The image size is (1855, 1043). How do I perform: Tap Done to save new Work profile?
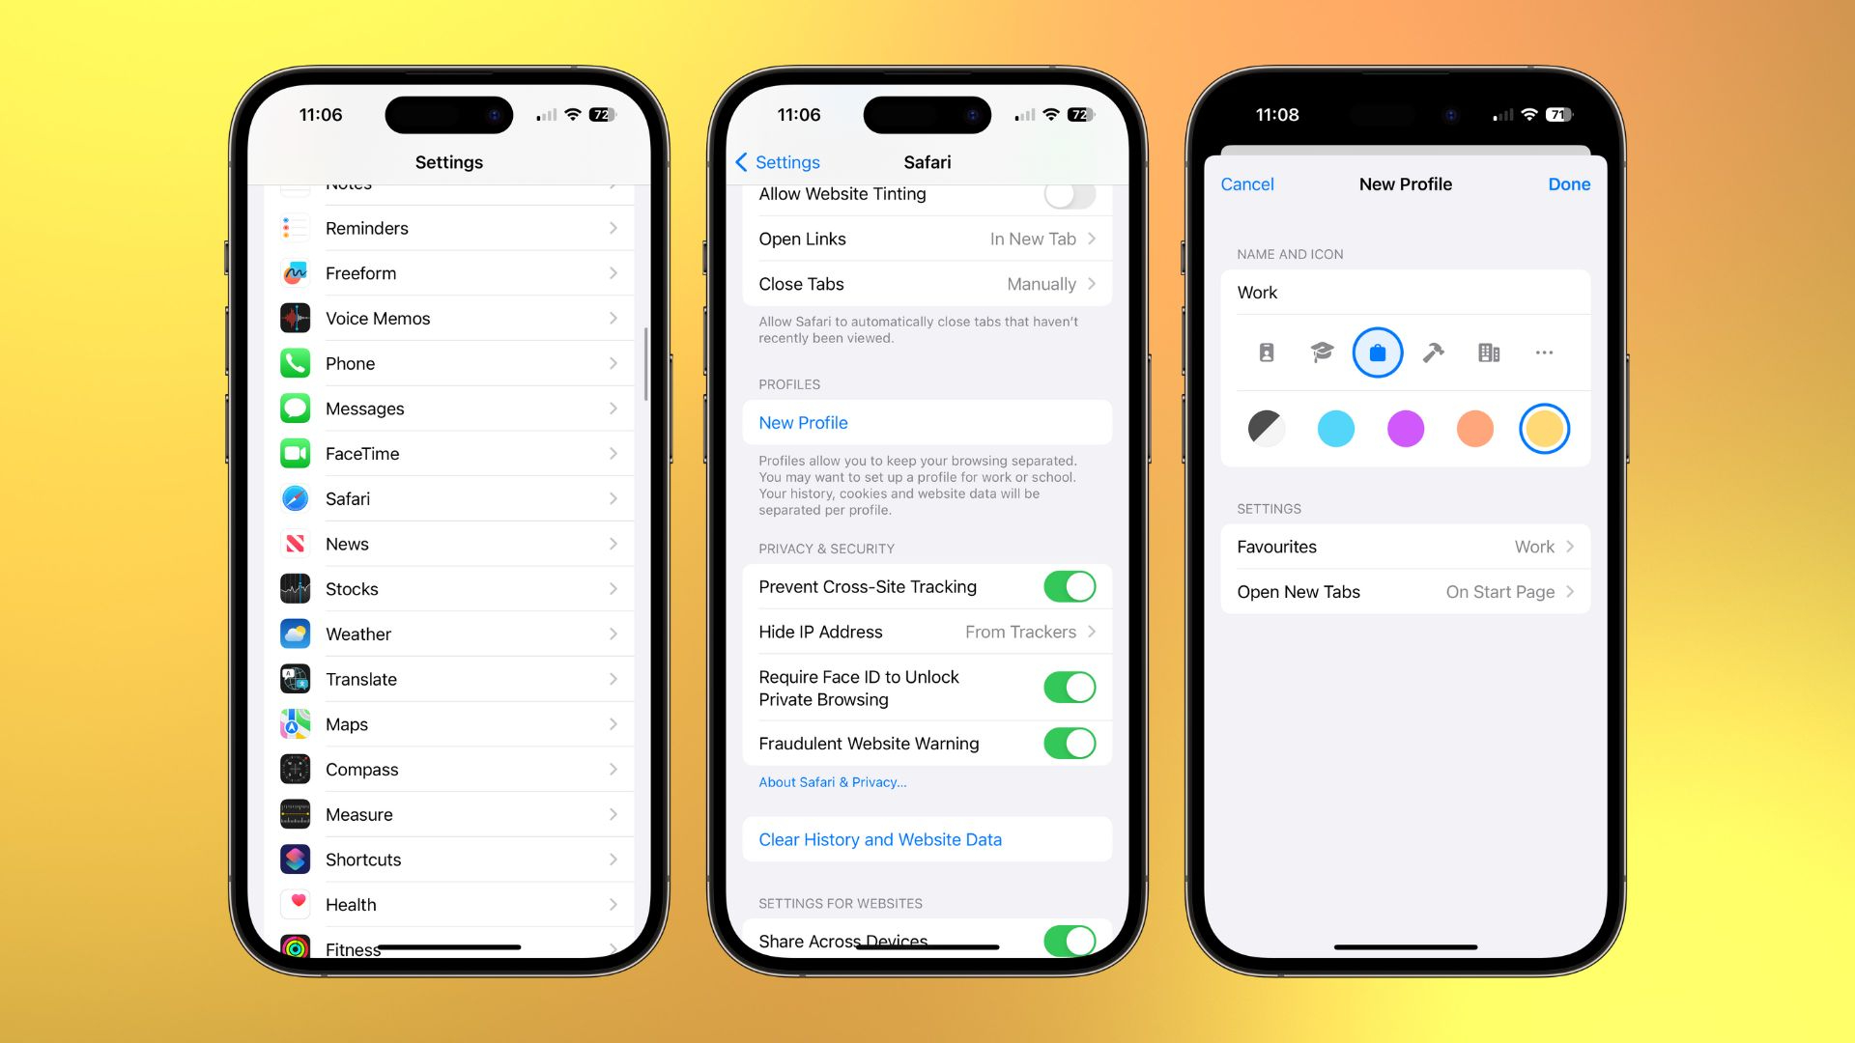click(1570, 183)
